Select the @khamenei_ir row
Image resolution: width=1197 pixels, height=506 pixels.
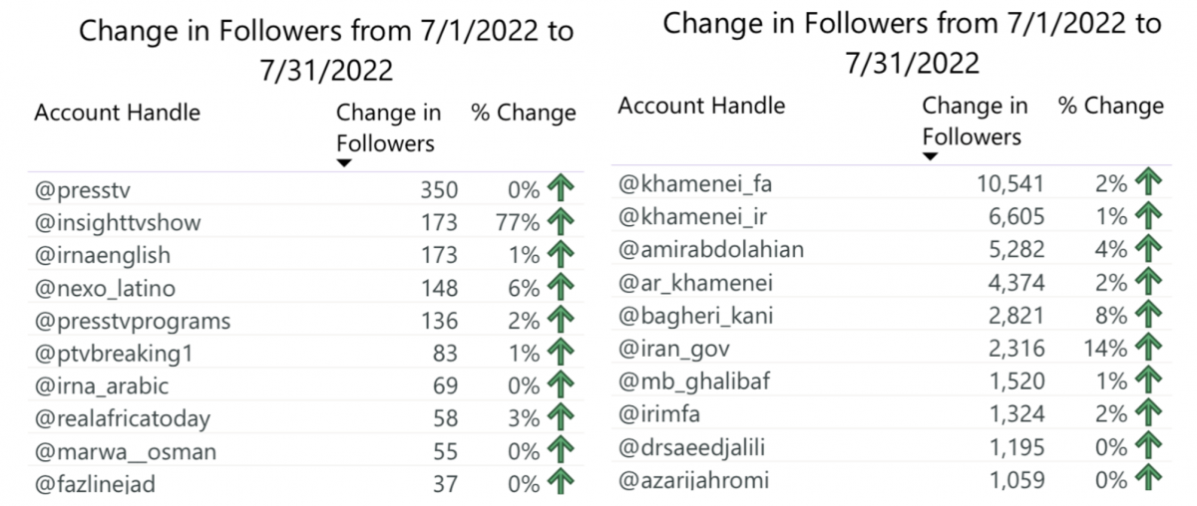[891, 216]
